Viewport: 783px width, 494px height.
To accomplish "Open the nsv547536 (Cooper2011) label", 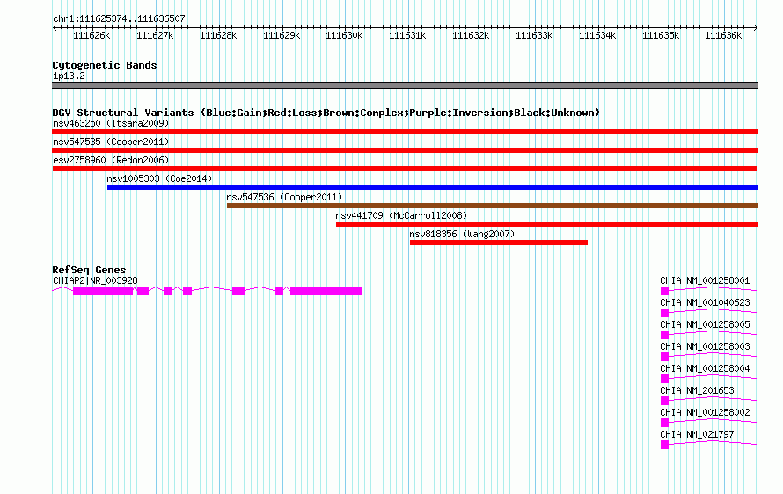I will [285, 197].
